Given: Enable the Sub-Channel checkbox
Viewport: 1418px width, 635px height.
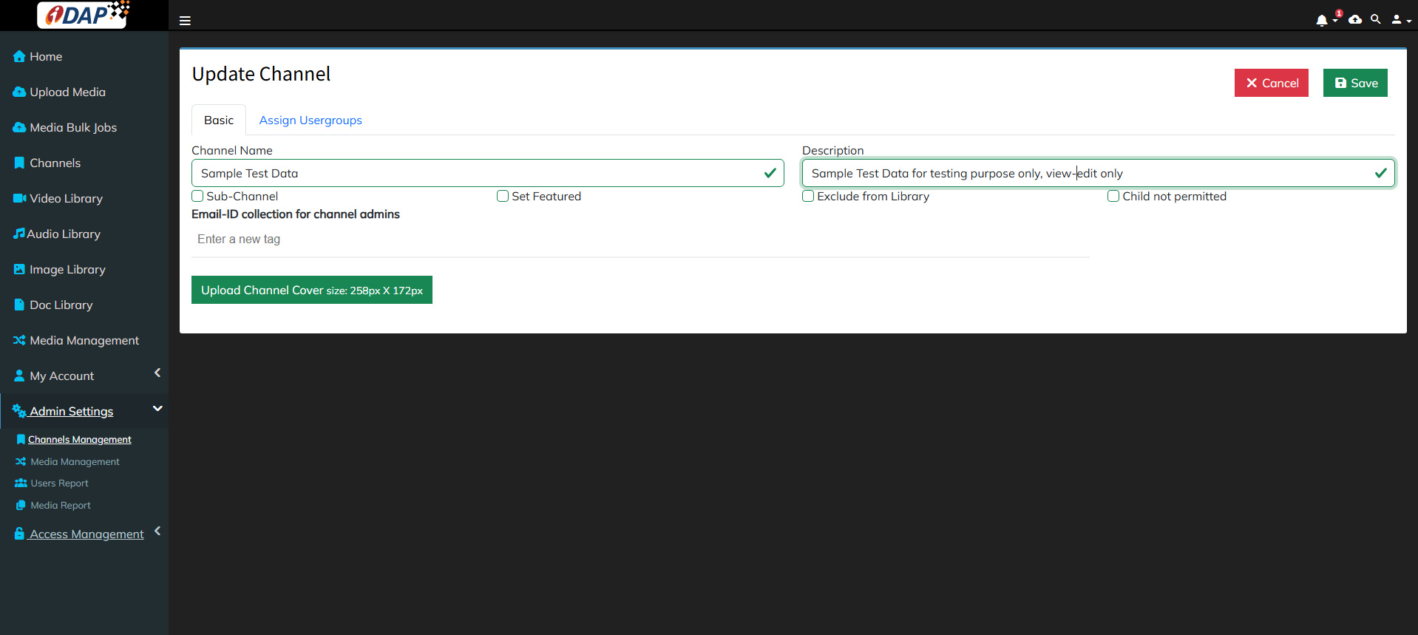Looking at the screenshot, I should [x=197, y=196].
